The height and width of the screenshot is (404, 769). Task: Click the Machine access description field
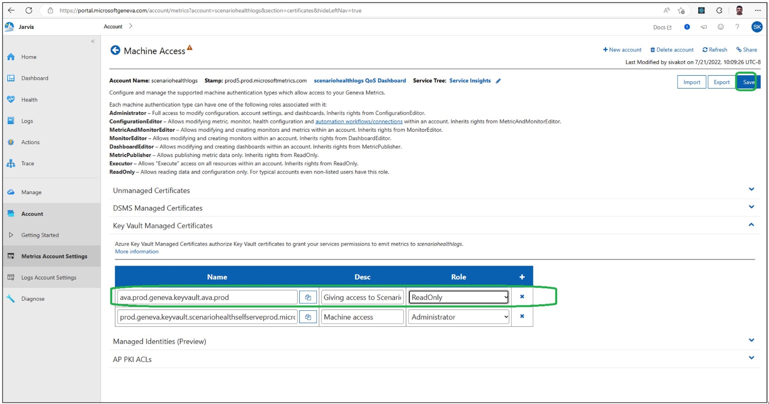362,317
